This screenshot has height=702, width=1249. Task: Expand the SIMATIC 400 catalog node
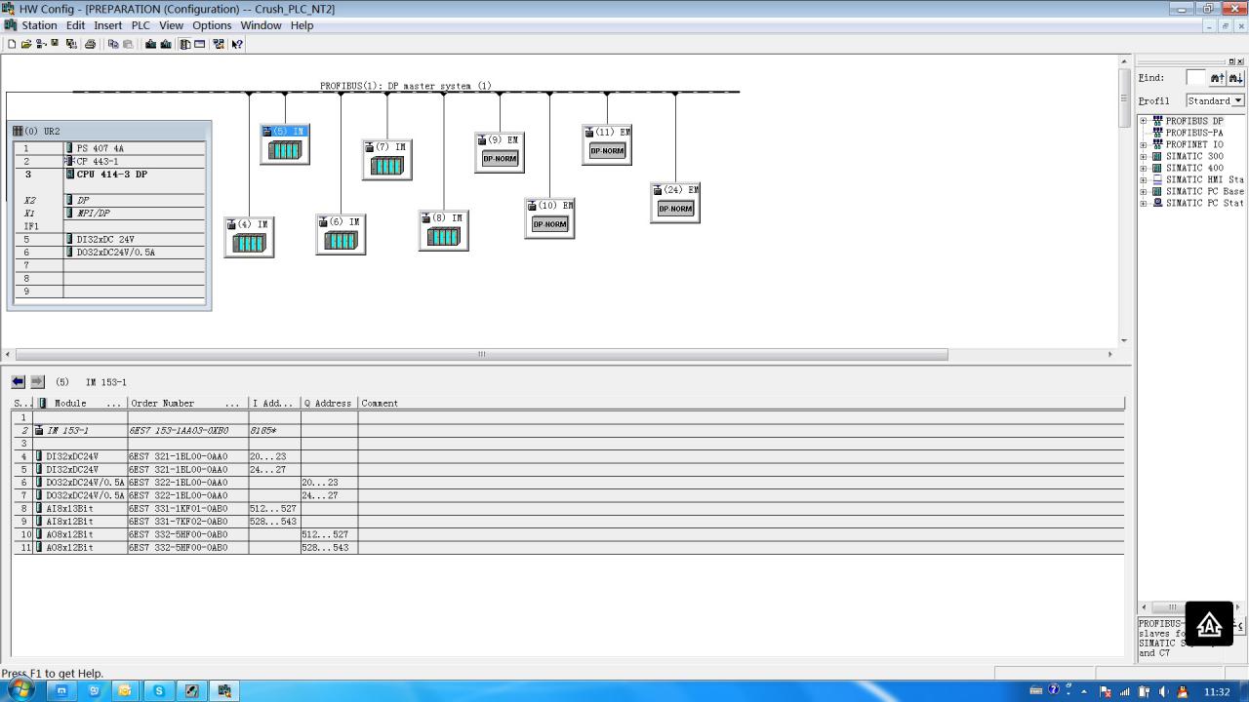point(1144,168)
